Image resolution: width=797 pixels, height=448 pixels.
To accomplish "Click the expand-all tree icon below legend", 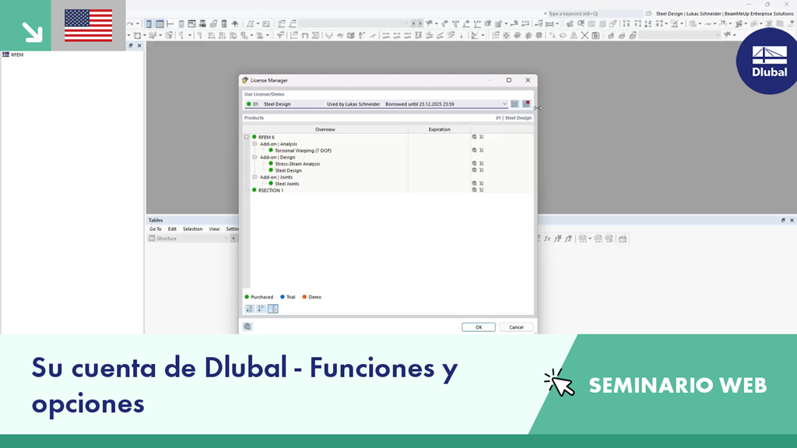I will (x=250, y=309).
